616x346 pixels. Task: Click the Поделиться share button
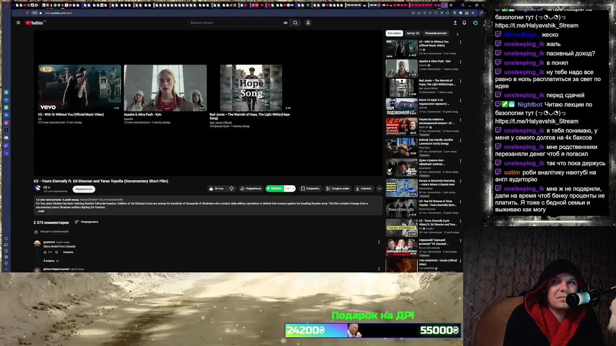(x=251, y=188)
